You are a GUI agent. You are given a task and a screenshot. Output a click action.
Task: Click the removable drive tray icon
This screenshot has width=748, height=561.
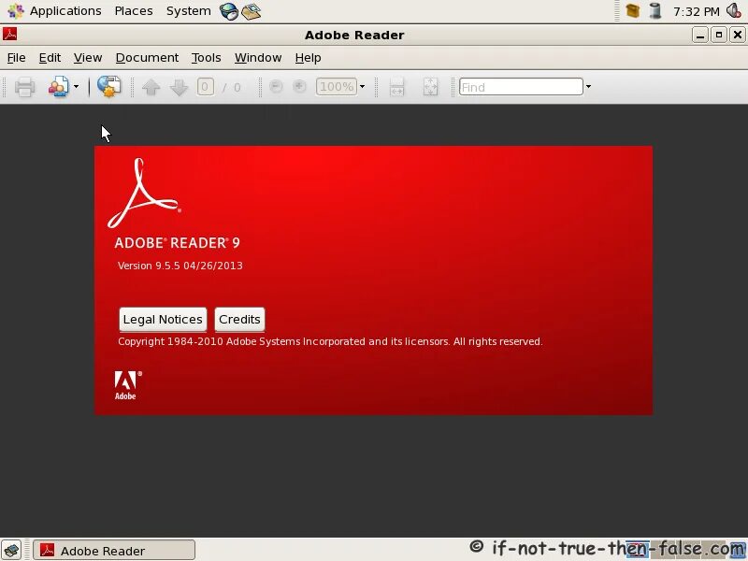(x=656, y=10)
